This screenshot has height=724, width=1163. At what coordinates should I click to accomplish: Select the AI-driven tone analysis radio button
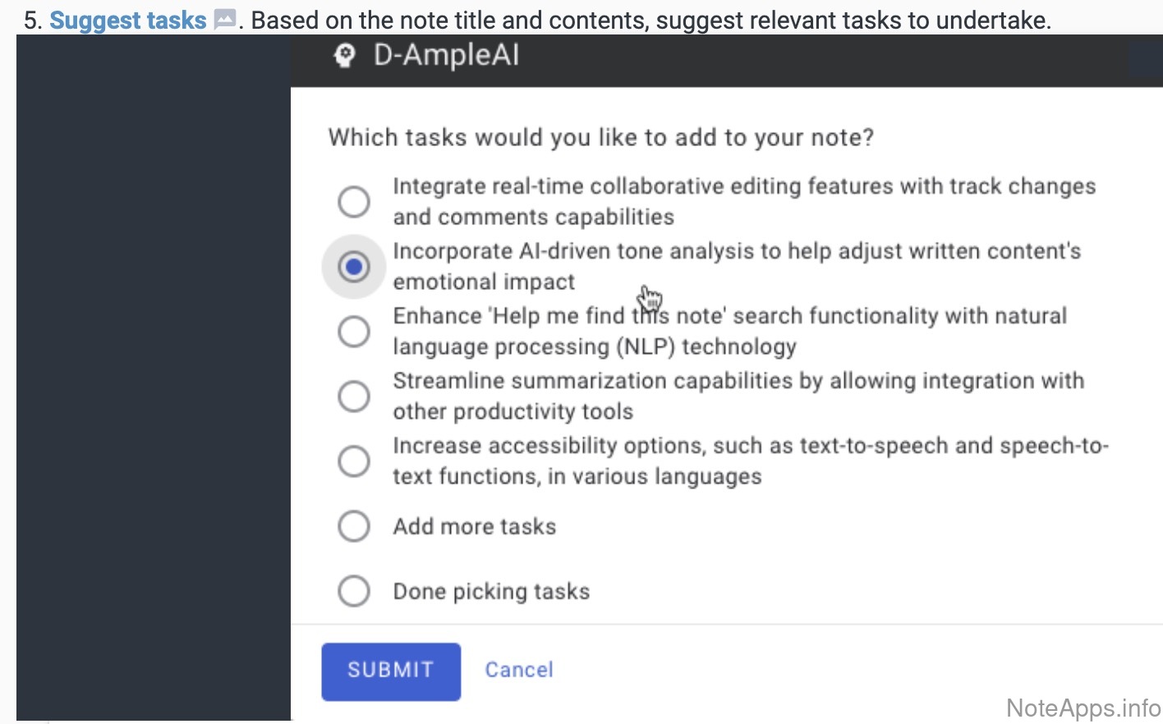tap(354, 267)
